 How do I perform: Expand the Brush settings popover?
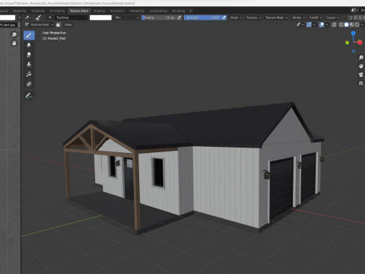[x=236, y=18]
